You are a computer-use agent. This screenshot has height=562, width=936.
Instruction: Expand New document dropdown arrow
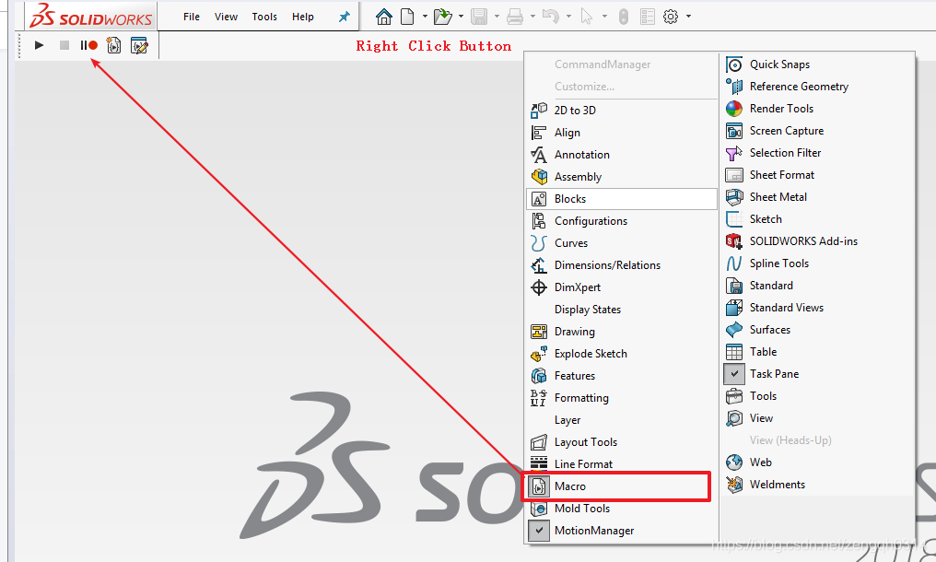(425, 17)
